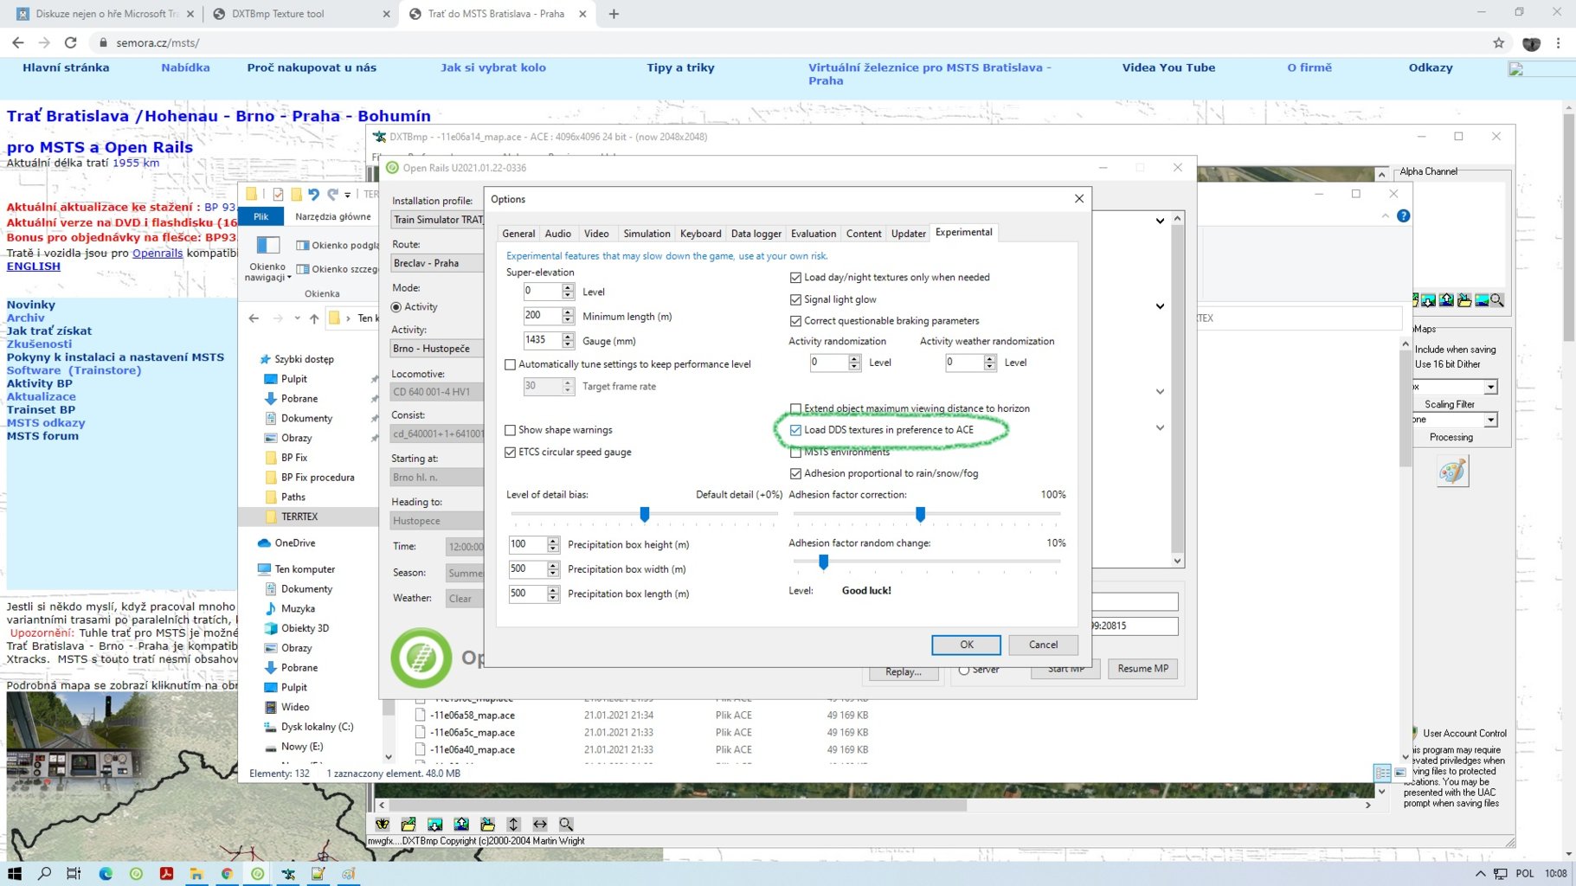Open the Scaling Filter dropdown in DXTBmp
Viewport: 1576px width, 886px height.
click(x=1490, y=420)
